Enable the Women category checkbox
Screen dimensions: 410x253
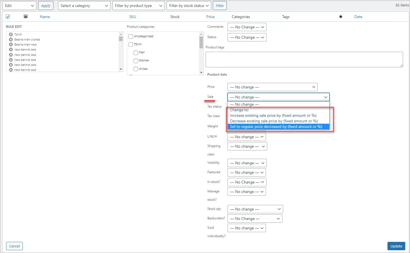click(x=135, y=61)
